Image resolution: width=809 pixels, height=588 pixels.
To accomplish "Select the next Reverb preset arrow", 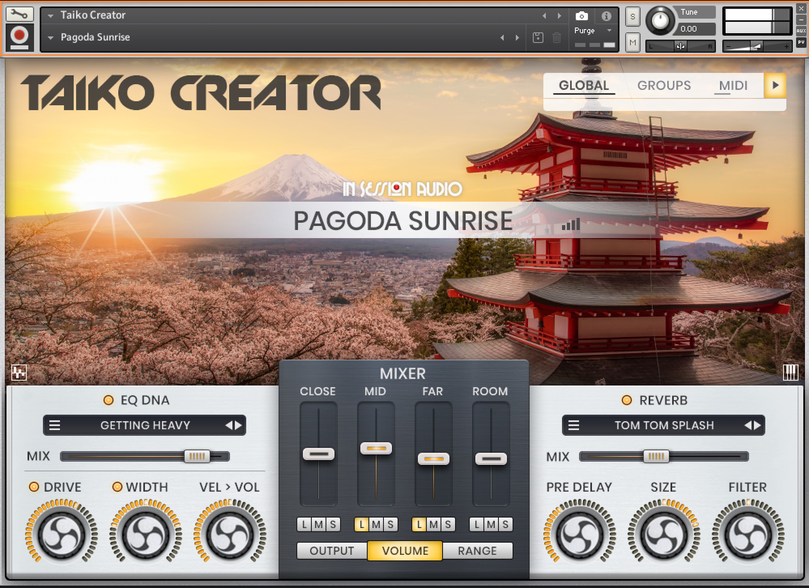I will 757,425.
